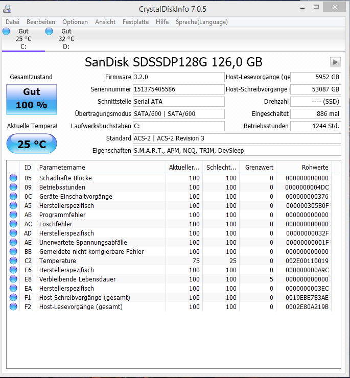Viewport: 350px width, 378px height.
Task: Click status orb for AD Herstellerspezifisch row
Action: coord(13,233)
